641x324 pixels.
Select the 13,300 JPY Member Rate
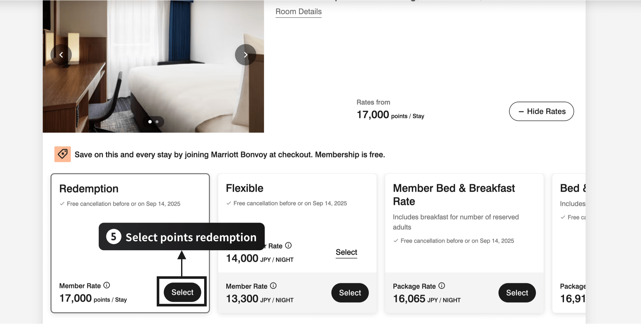(350, 293)
